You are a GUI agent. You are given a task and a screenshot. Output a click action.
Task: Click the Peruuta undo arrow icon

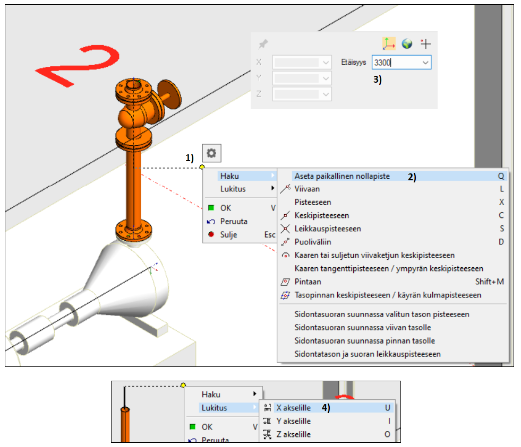tap(211, 221)
